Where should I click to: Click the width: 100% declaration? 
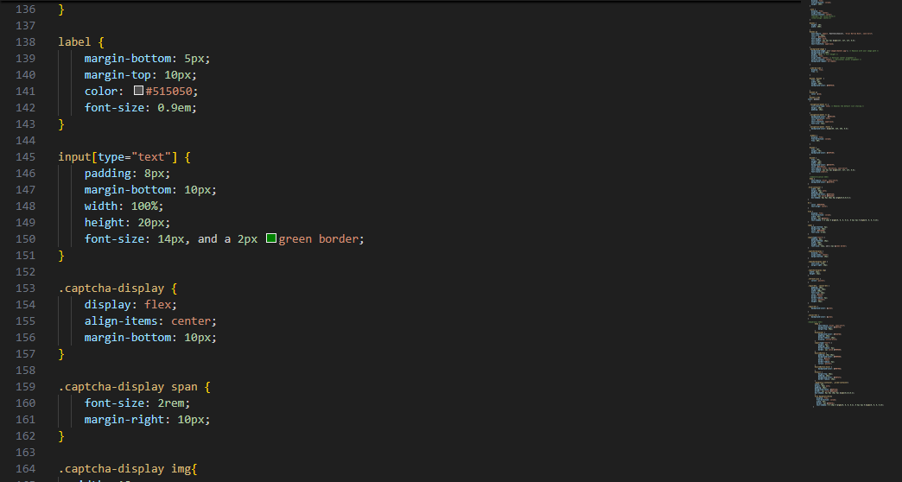[124, 206]
